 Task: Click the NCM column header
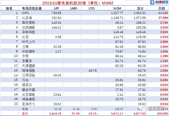coord(117,9)
